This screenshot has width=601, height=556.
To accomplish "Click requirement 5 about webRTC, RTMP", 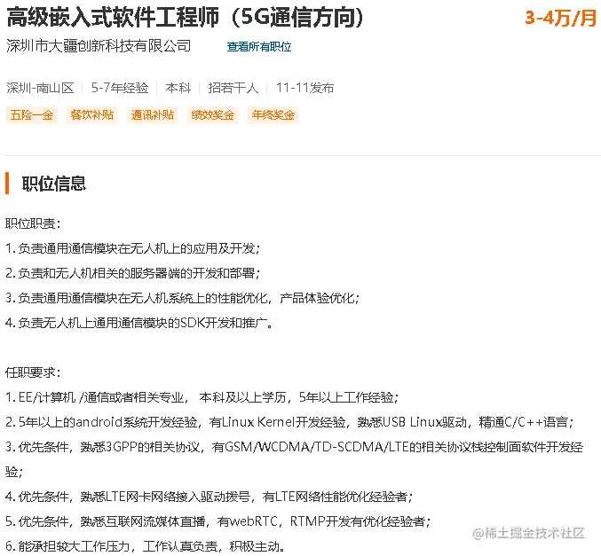I will click(218, 521).
